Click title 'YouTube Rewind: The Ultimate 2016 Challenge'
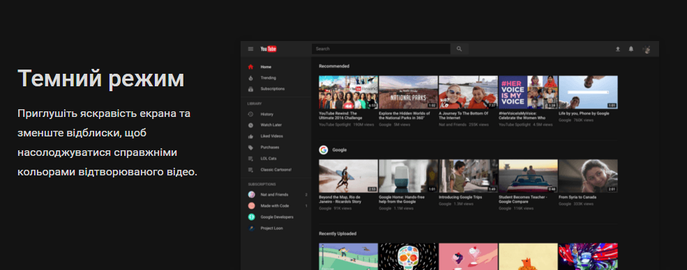 click(x=341, y=116)
